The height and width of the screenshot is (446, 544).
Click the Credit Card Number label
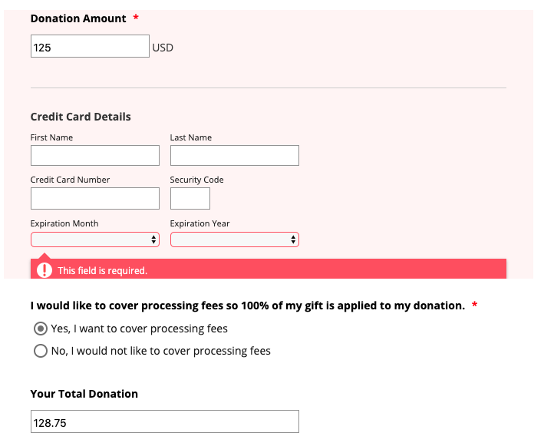(70, 180)
